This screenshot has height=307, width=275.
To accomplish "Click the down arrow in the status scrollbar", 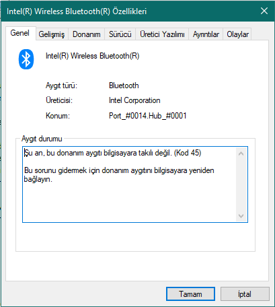I will pyautogui.click(x=241, y=216).
